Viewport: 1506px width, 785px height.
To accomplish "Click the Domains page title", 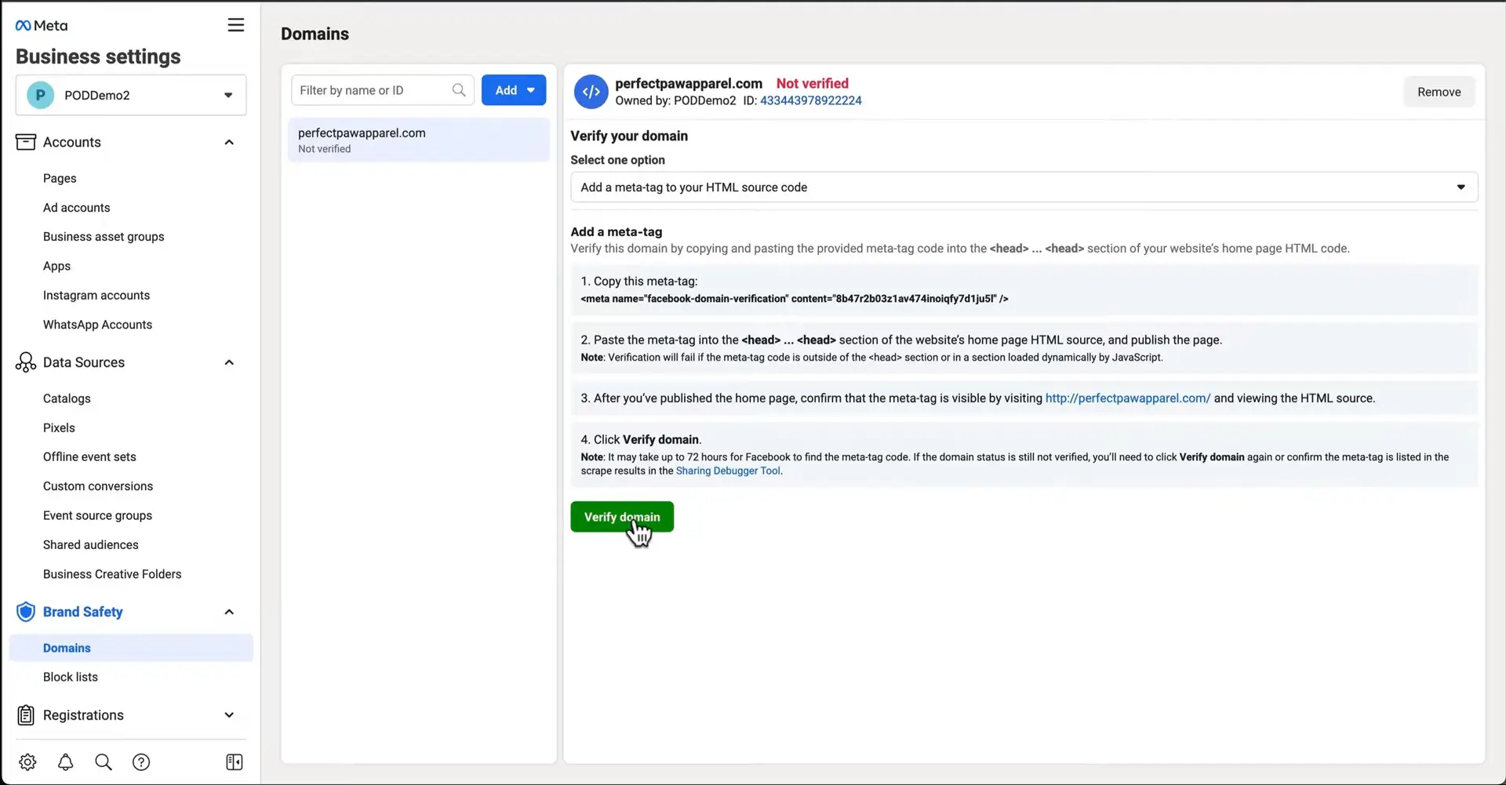I will tap(315, 34).
